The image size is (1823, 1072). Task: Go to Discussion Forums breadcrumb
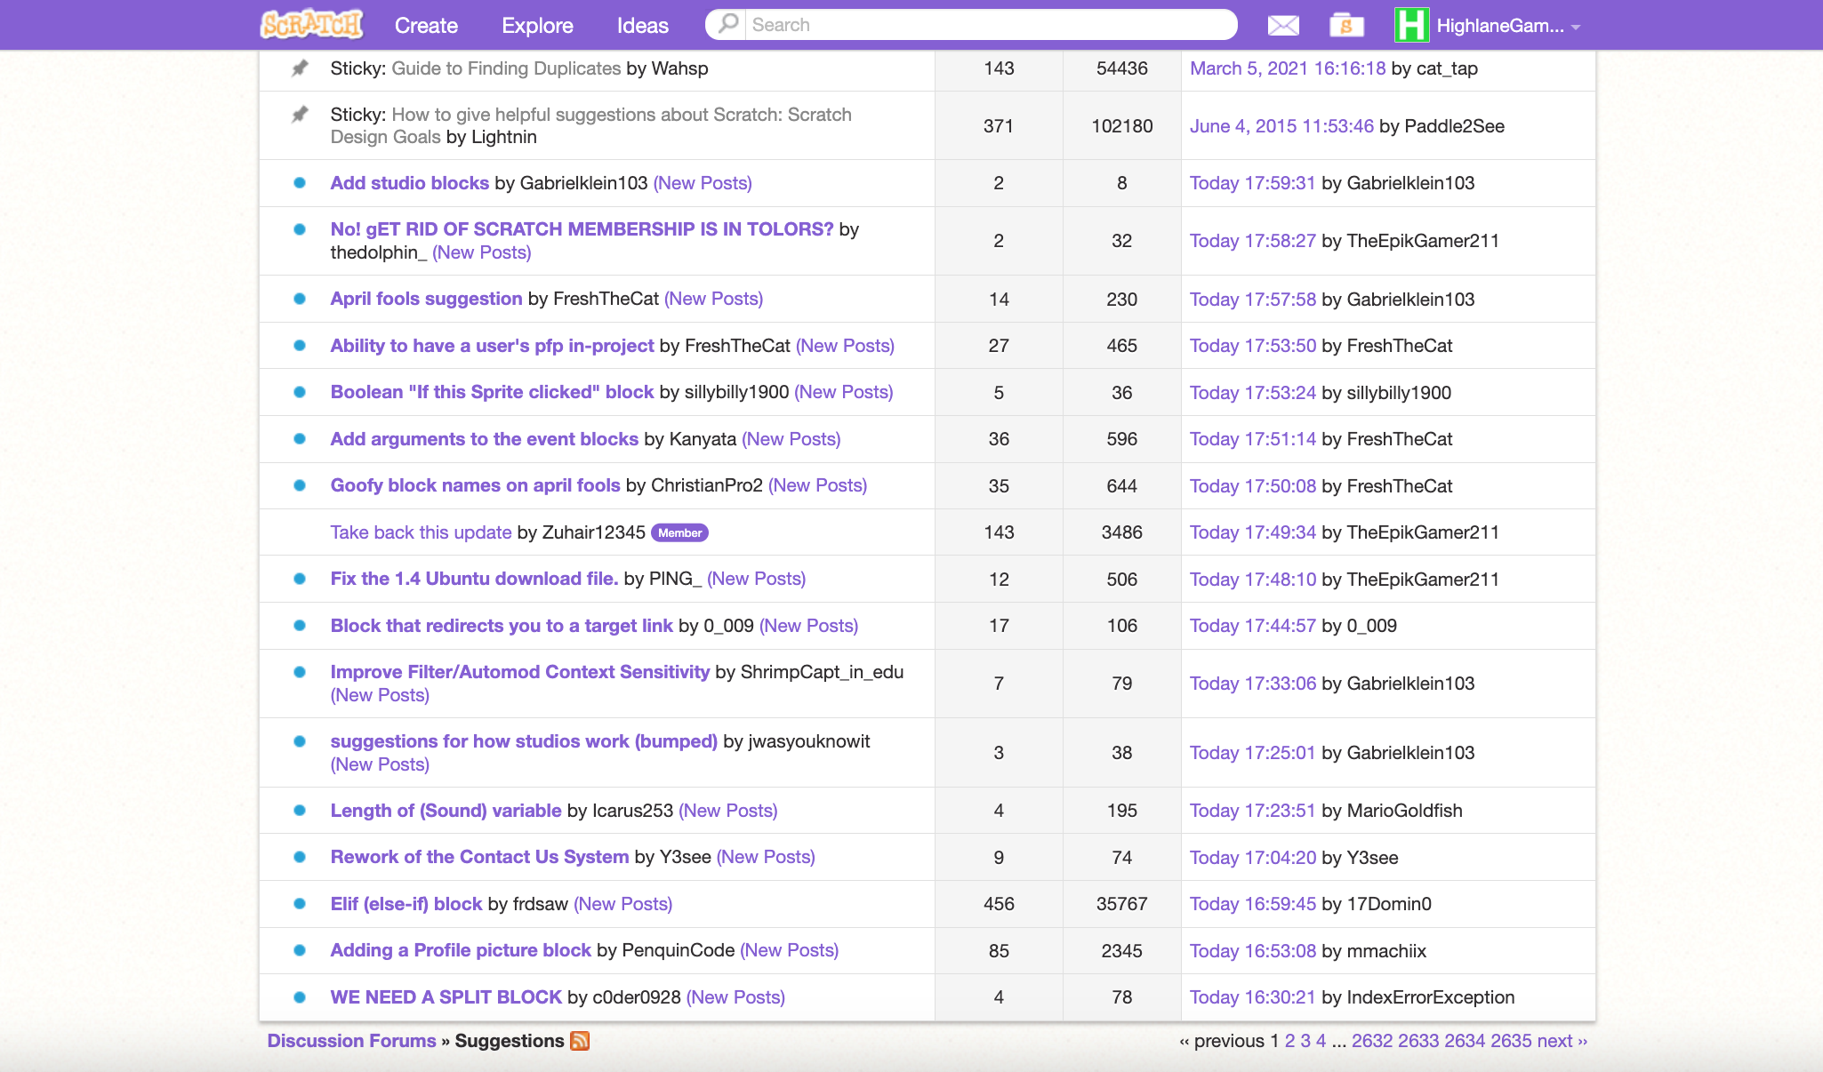[x=351, y=1041]
